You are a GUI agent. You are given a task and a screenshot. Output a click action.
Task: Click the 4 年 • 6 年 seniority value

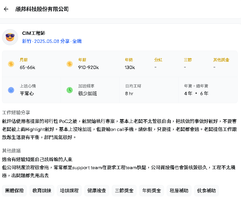[196, 93]
